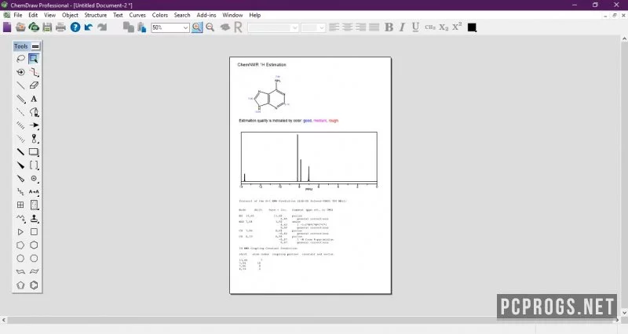Select the Table tool
The height and width of the screenshot is (334, 628).
[x=20, y=205]
